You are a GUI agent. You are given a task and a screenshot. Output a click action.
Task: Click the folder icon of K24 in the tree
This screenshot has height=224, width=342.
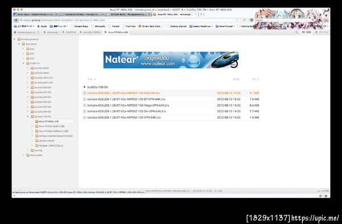pyautogui.click(x=28, y=54)
